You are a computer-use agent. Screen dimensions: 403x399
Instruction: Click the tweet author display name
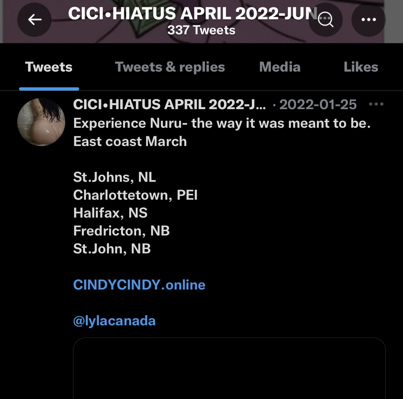coord(169,104)
